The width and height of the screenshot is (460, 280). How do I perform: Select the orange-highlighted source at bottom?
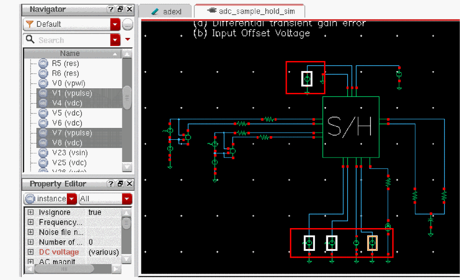pyautogui.click(x=373, y=243)
